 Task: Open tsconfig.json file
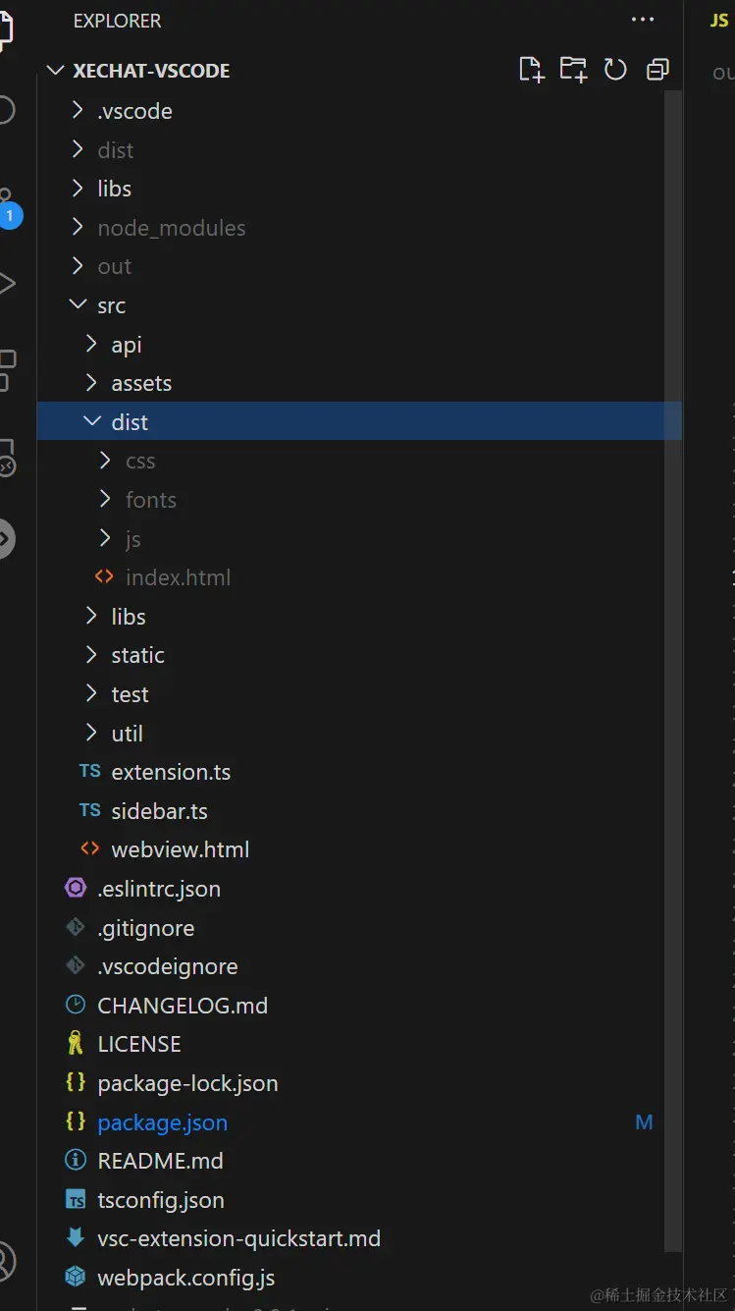(x=161, y=1201)
